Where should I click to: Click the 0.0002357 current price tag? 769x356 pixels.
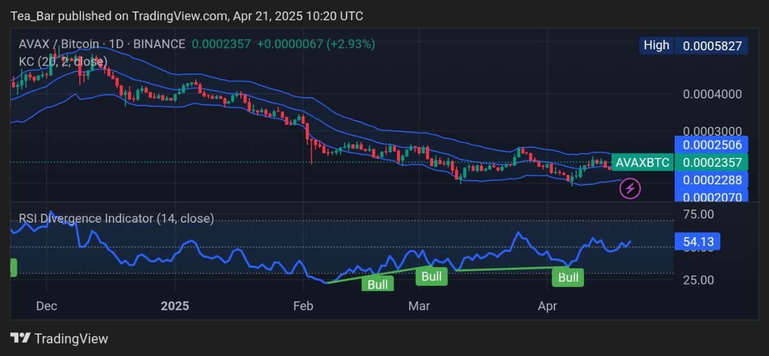(x=712, y=162)
